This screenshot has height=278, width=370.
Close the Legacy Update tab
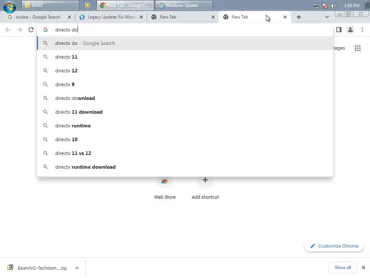(x=141, y=17)
